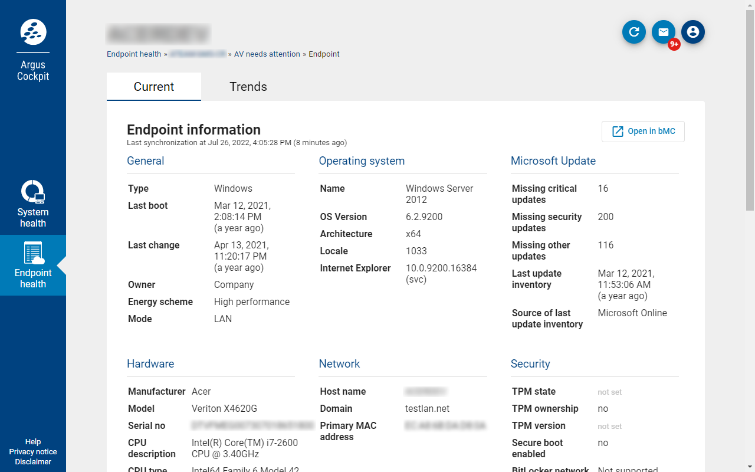Click the Endpoint breadcrumb item
Screen dimensions: 755x472
pos(324,54)
